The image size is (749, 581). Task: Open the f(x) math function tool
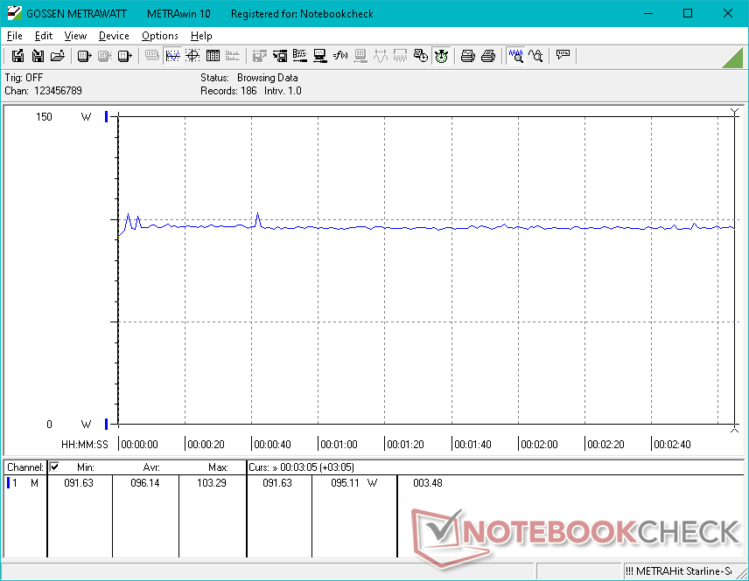340,56
